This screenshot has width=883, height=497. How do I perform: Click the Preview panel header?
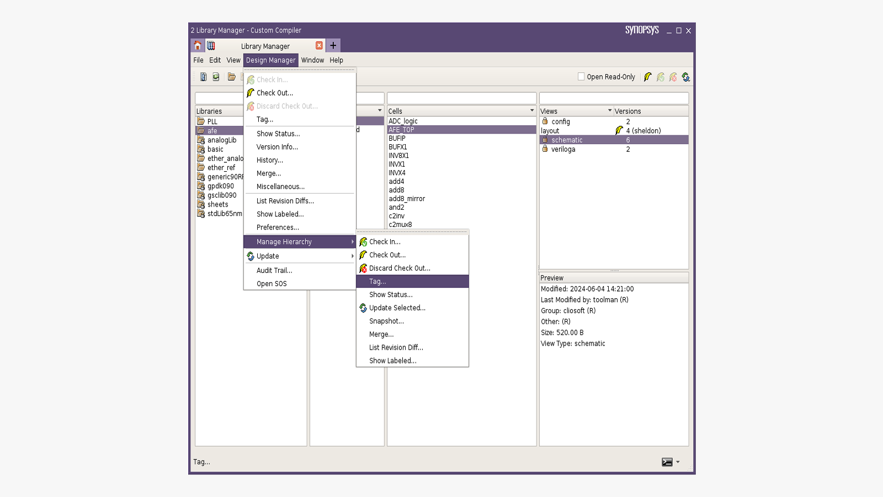[614, 278]
